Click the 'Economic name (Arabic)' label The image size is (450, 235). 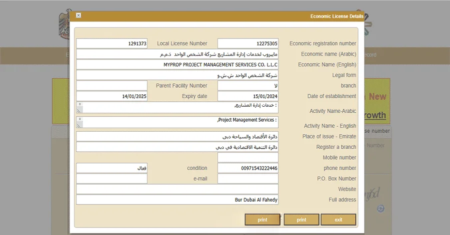point(328,54)
